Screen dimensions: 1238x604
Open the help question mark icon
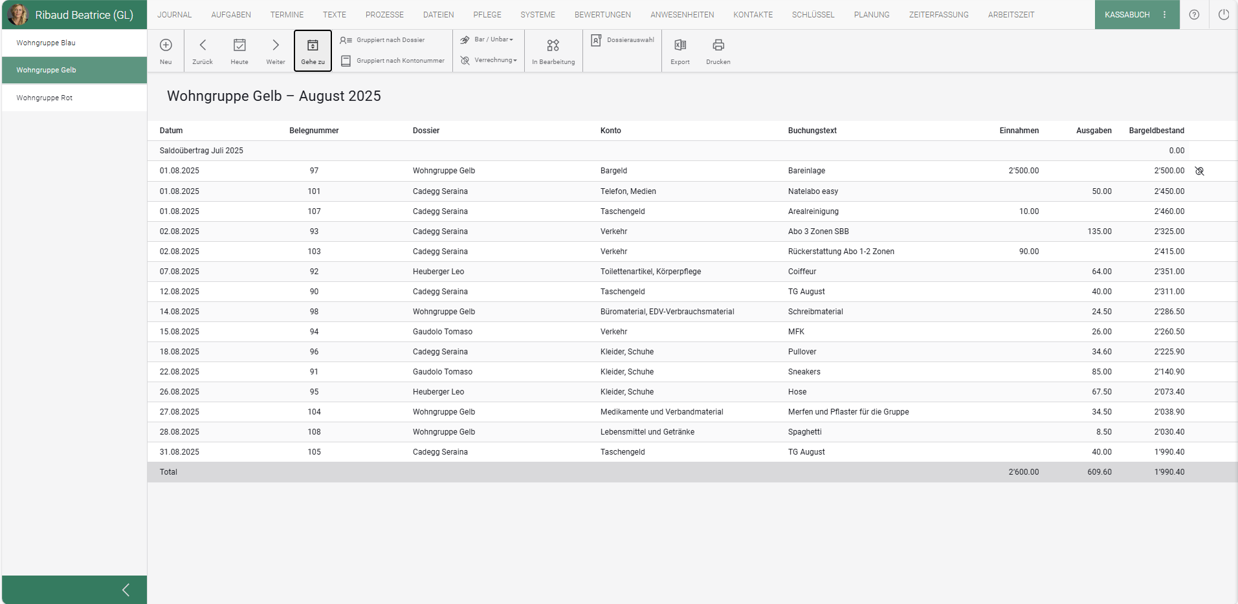[x=1194, y=15]
